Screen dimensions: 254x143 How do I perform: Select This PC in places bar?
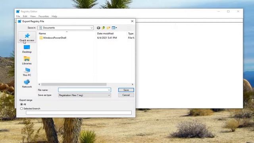[27, 72]
